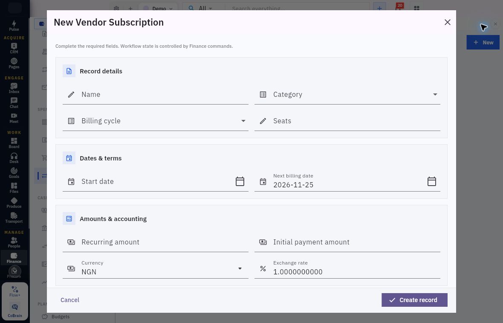Viewport: 503px width, 323px height.
Task: Click the Name input field
Action: (156, 94)
